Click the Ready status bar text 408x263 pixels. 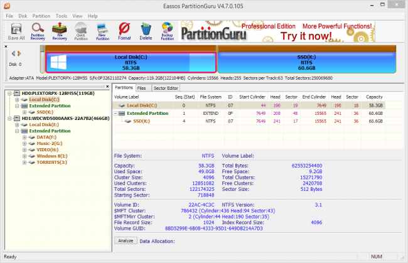10,257
